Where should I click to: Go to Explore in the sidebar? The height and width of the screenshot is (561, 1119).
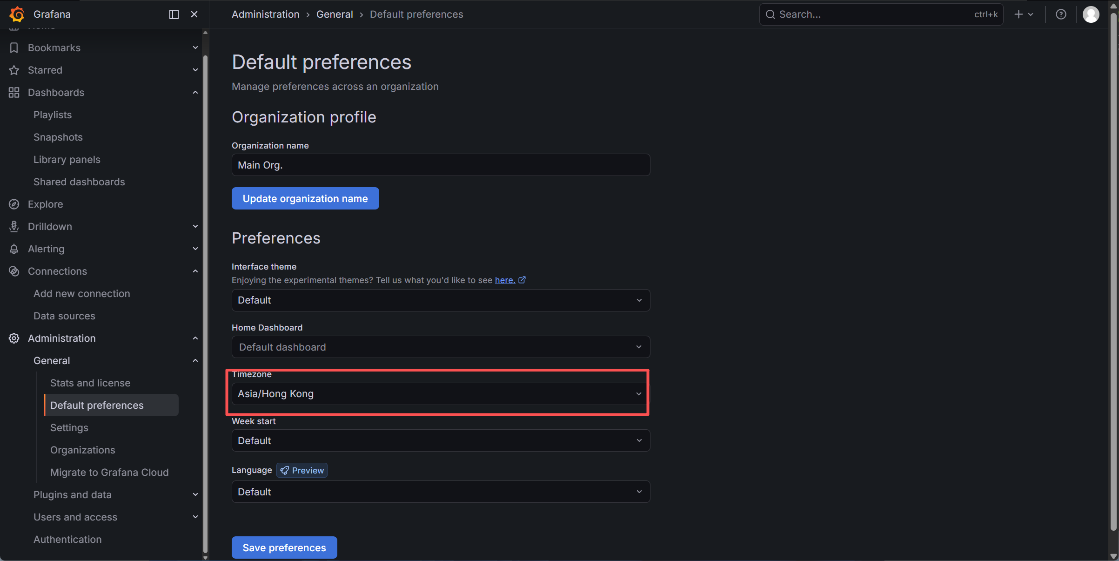[45, 204]
